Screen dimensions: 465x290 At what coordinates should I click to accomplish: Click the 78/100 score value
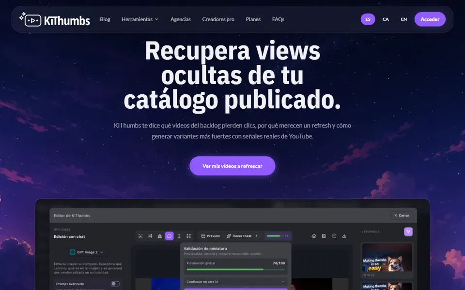coord(279,263)
